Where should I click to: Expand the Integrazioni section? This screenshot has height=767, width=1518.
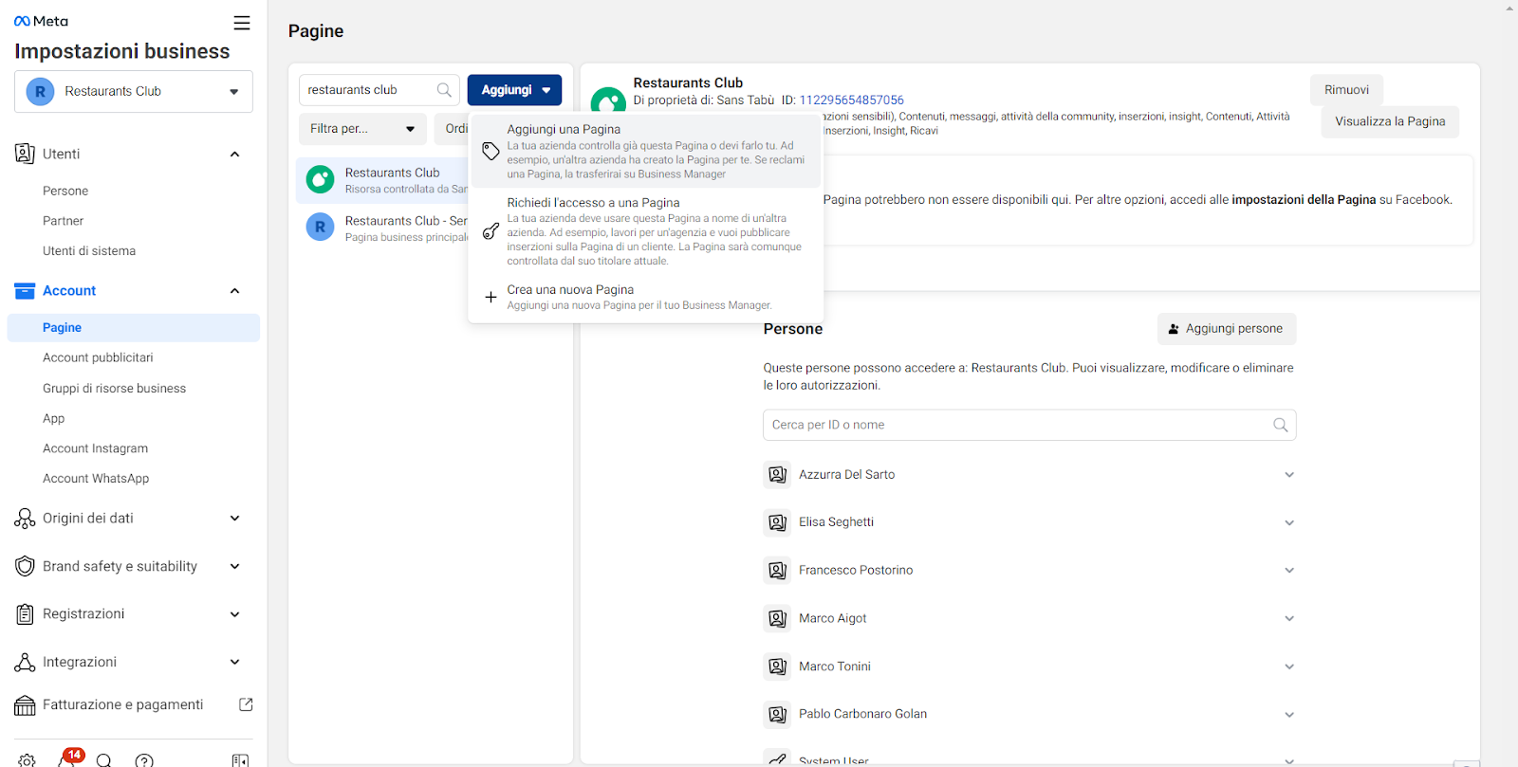pos(235,662)
